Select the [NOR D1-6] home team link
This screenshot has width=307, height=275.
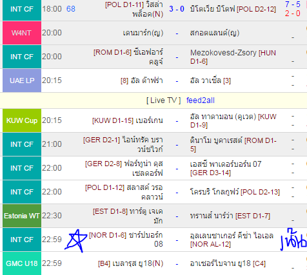click(126, 240)
